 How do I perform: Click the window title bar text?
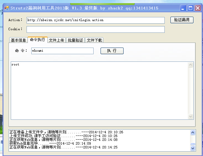tap(84, 8)
